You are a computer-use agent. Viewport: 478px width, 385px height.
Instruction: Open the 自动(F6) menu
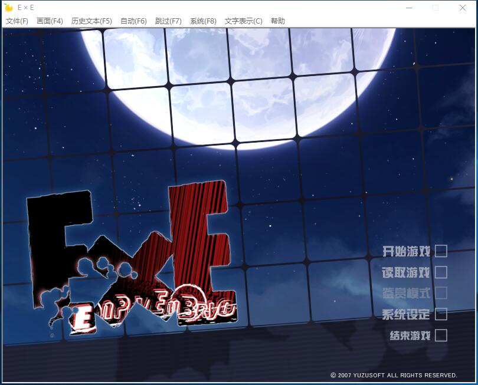135,21
